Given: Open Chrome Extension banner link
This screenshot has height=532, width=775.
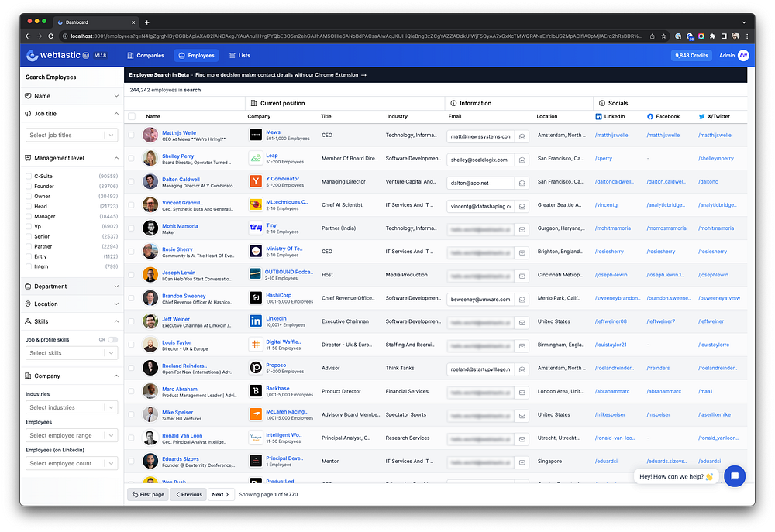Looking at the screenshot, I should [281, 75].
